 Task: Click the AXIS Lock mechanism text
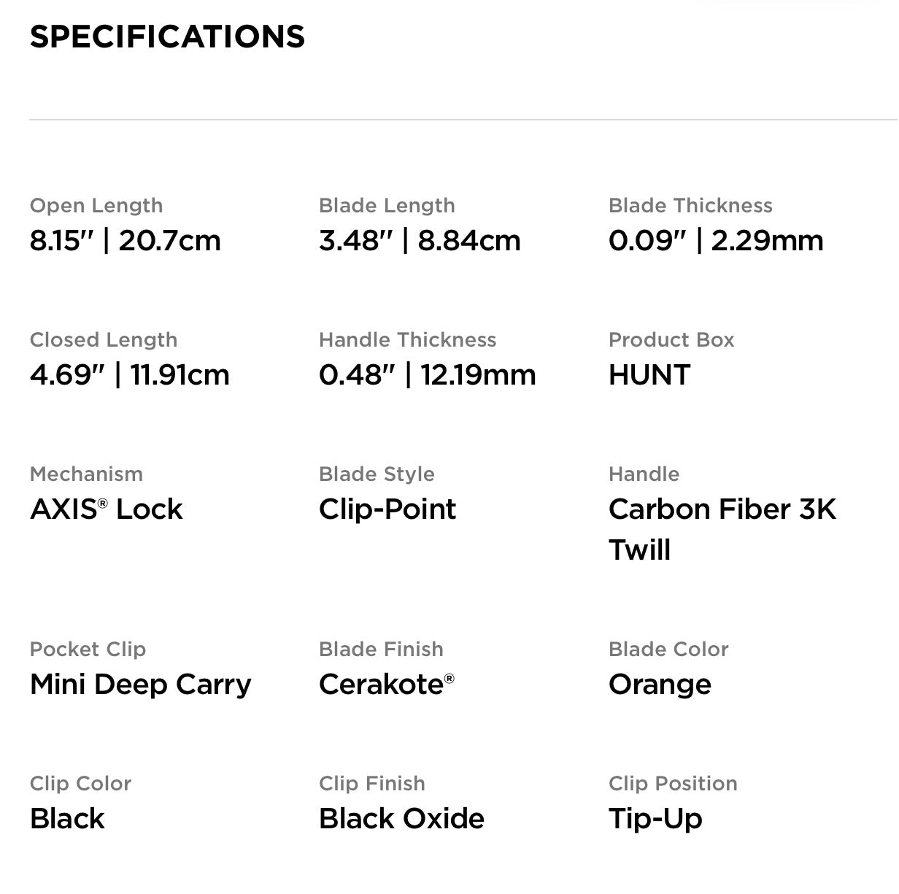pos(106,509)
